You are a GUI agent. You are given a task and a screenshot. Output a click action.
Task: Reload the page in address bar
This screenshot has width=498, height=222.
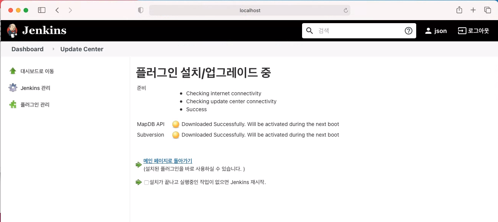point(346,10)
